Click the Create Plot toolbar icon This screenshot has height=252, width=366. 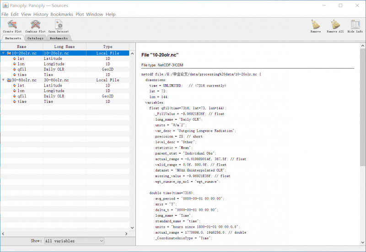[x=12, y=24]
